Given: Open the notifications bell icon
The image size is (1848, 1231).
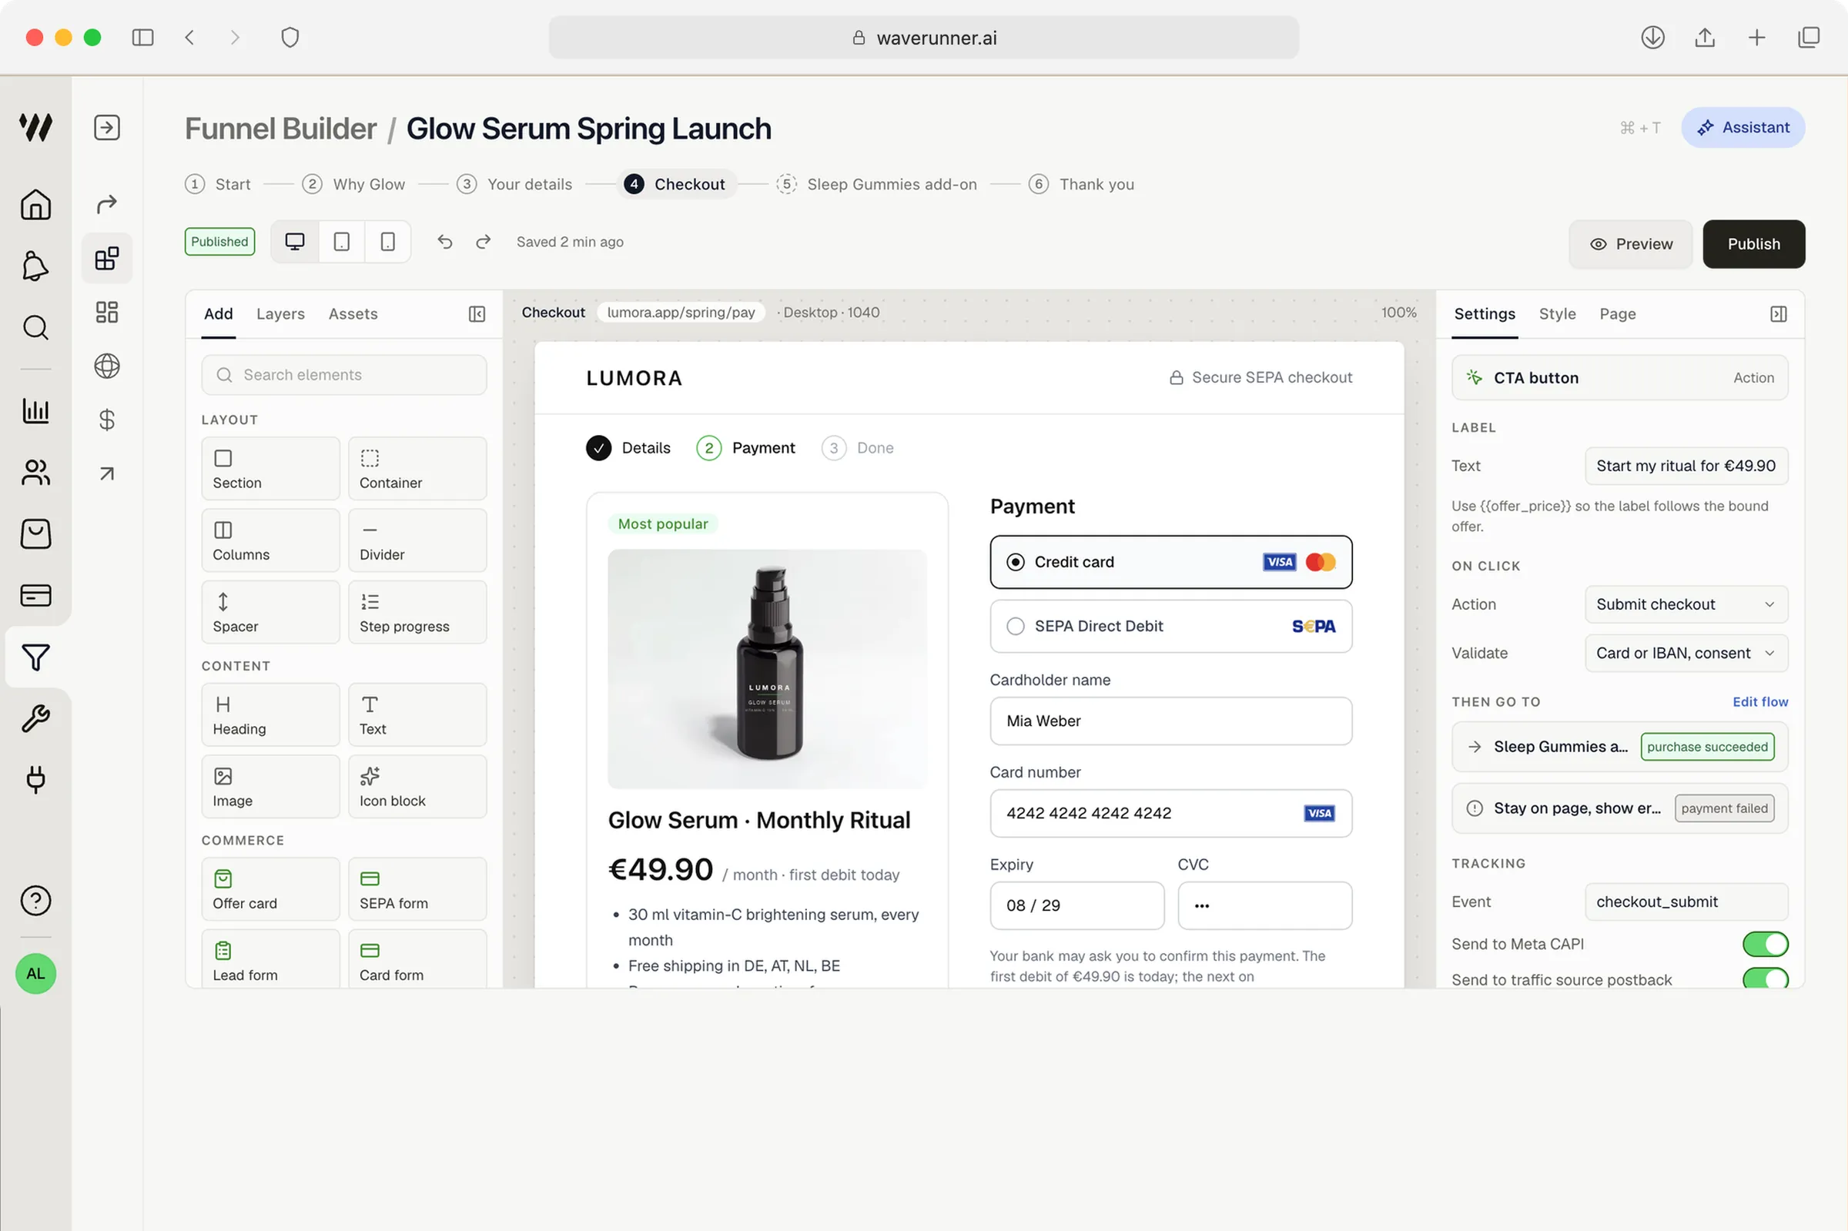Looking at the screenshot, I should (x=35, y=266).
